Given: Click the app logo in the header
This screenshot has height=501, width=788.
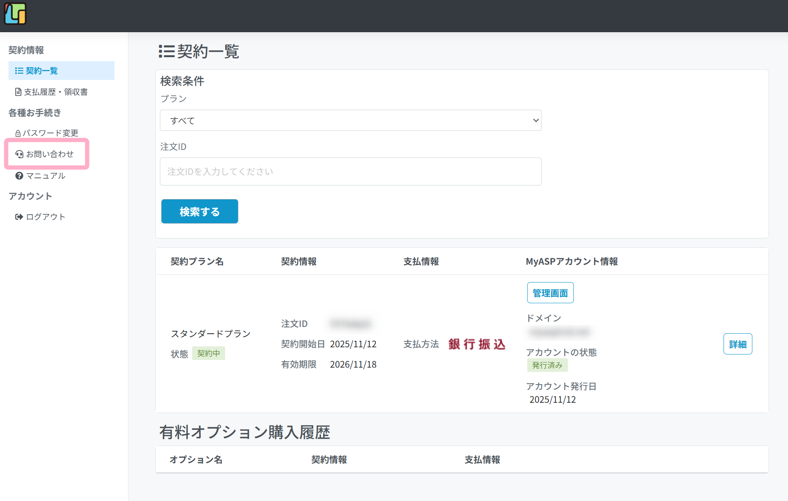Looking at the screenshot, I should (x=15, y=14).
